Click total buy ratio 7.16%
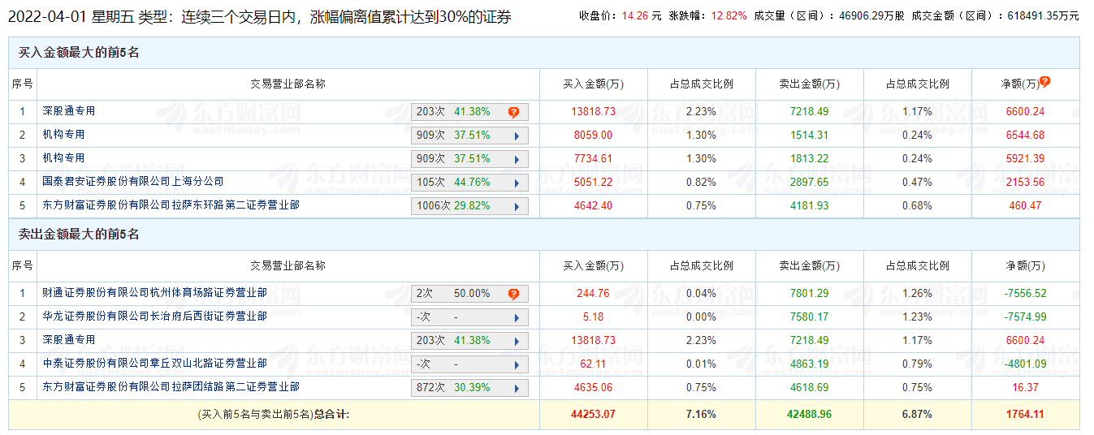Image resolution: width=1094 pixels, height=435 pixels. [701, 415]
